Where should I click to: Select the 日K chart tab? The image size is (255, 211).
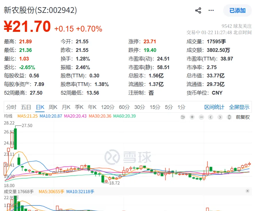(x=40, y=107)
